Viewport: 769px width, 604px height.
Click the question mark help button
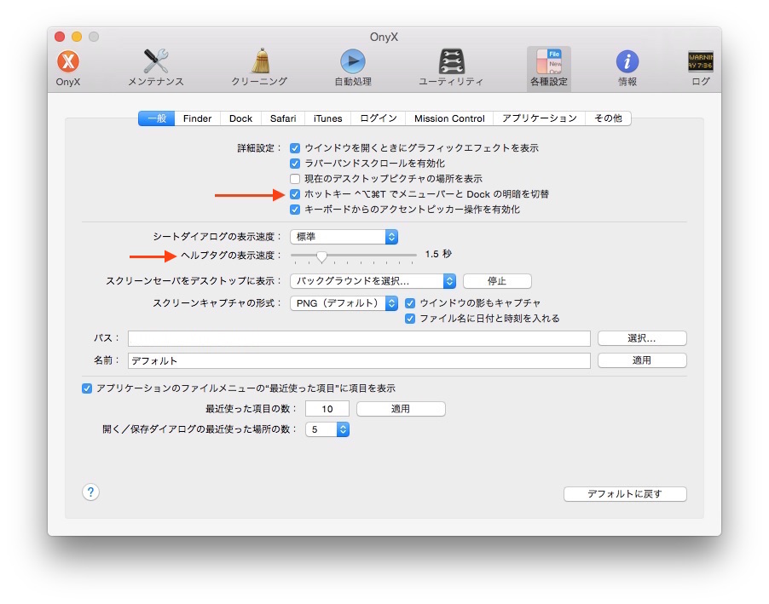click(90, 492)
